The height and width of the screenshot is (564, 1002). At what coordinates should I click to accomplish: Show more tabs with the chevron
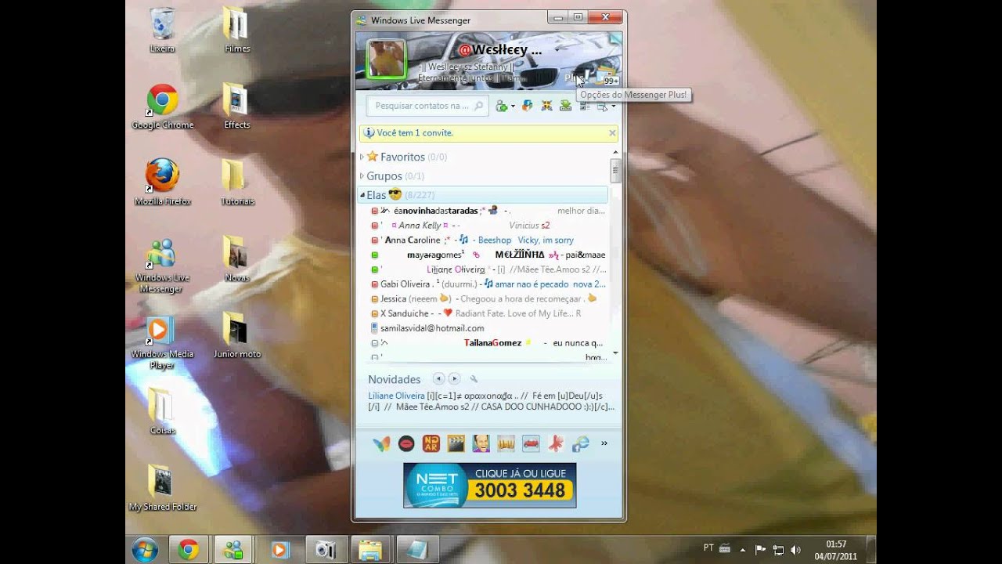coord(604,443)
